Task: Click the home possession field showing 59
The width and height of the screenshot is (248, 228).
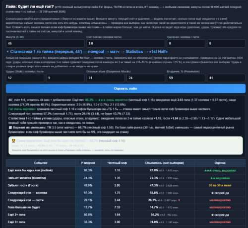Action: pos(186,78)
